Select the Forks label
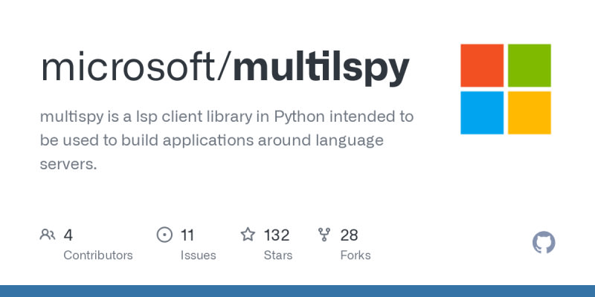595x297 pixels. pos(355,255)
